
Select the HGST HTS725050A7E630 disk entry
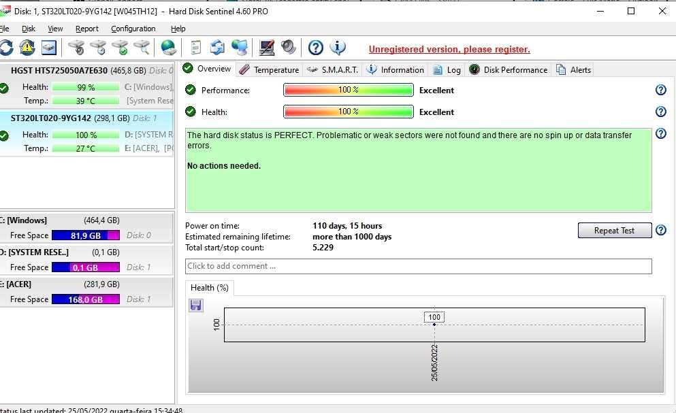point(86,85)
